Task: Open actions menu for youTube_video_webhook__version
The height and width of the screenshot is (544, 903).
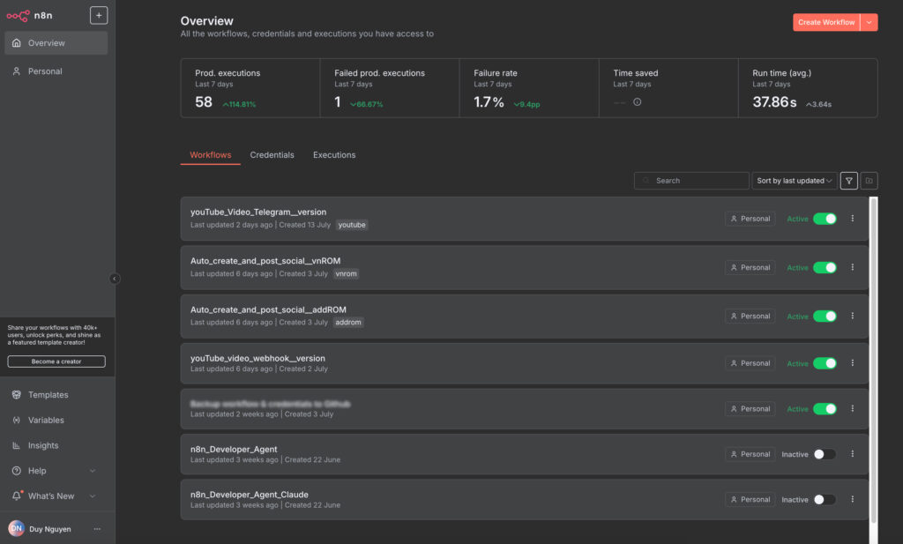Action: (x=853, y=363)
